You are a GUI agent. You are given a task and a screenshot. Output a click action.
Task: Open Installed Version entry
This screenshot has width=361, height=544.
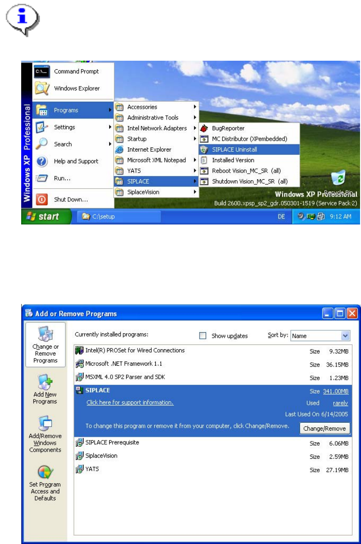click(x=249, y=160)
